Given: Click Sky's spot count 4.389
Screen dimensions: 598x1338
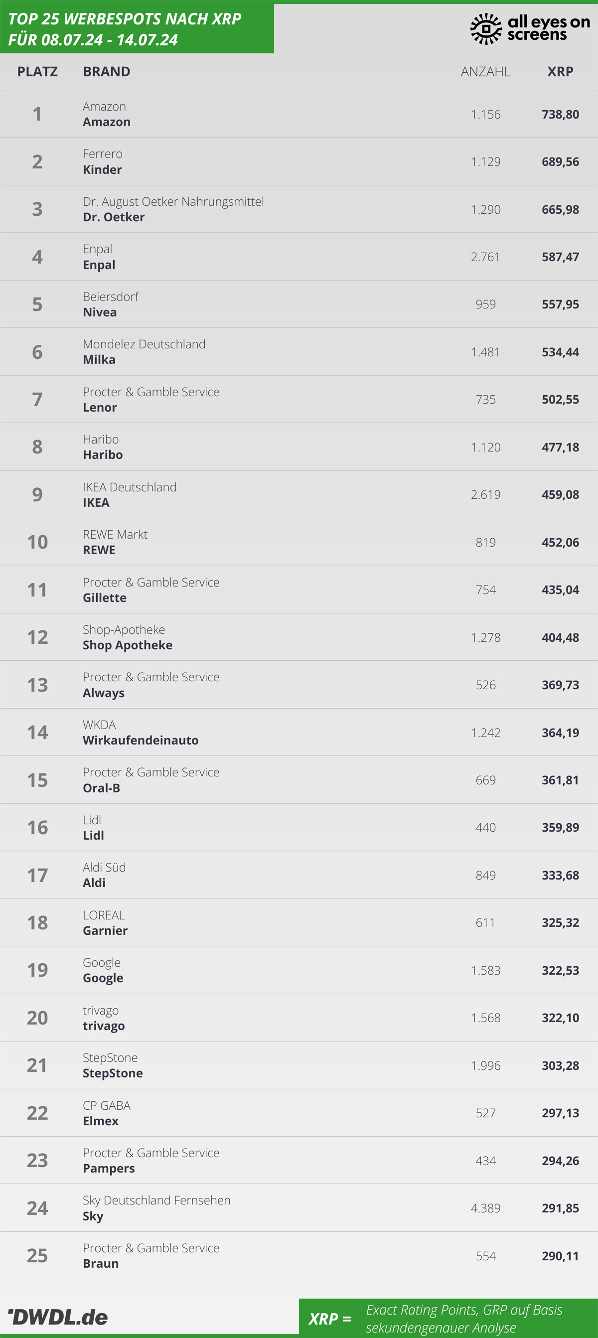Looking at the screenshot, I should pyautogui.click(x=485, y=1208).
